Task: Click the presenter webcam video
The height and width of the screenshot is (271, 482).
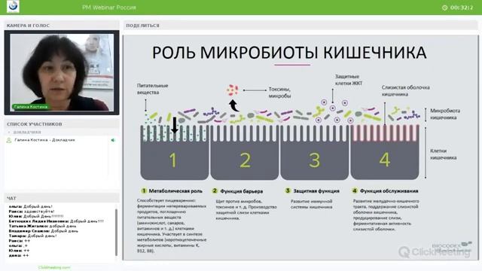Action: tap(62, 72)
